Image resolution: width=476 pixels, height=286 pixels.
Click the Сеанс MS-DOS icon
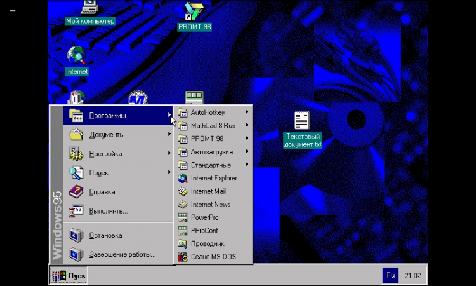click(x=182, y=257)
